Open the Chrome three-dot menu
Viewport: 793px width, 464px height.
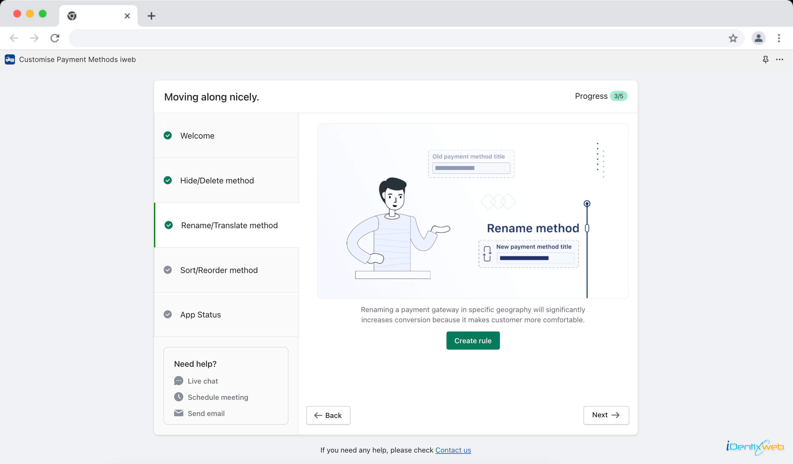coord(779,38)
